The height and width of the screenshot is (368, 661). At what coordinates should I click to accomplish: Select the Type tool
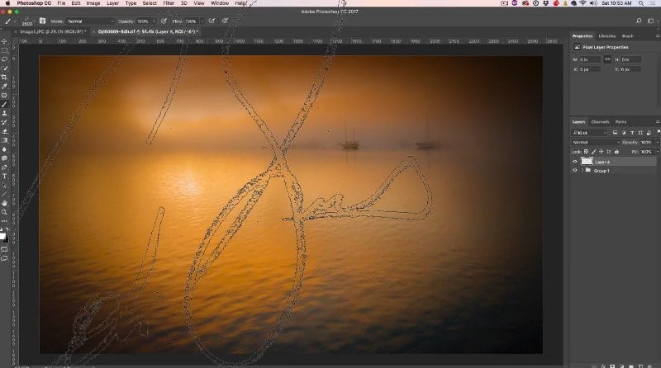click(x=4, y=176)
